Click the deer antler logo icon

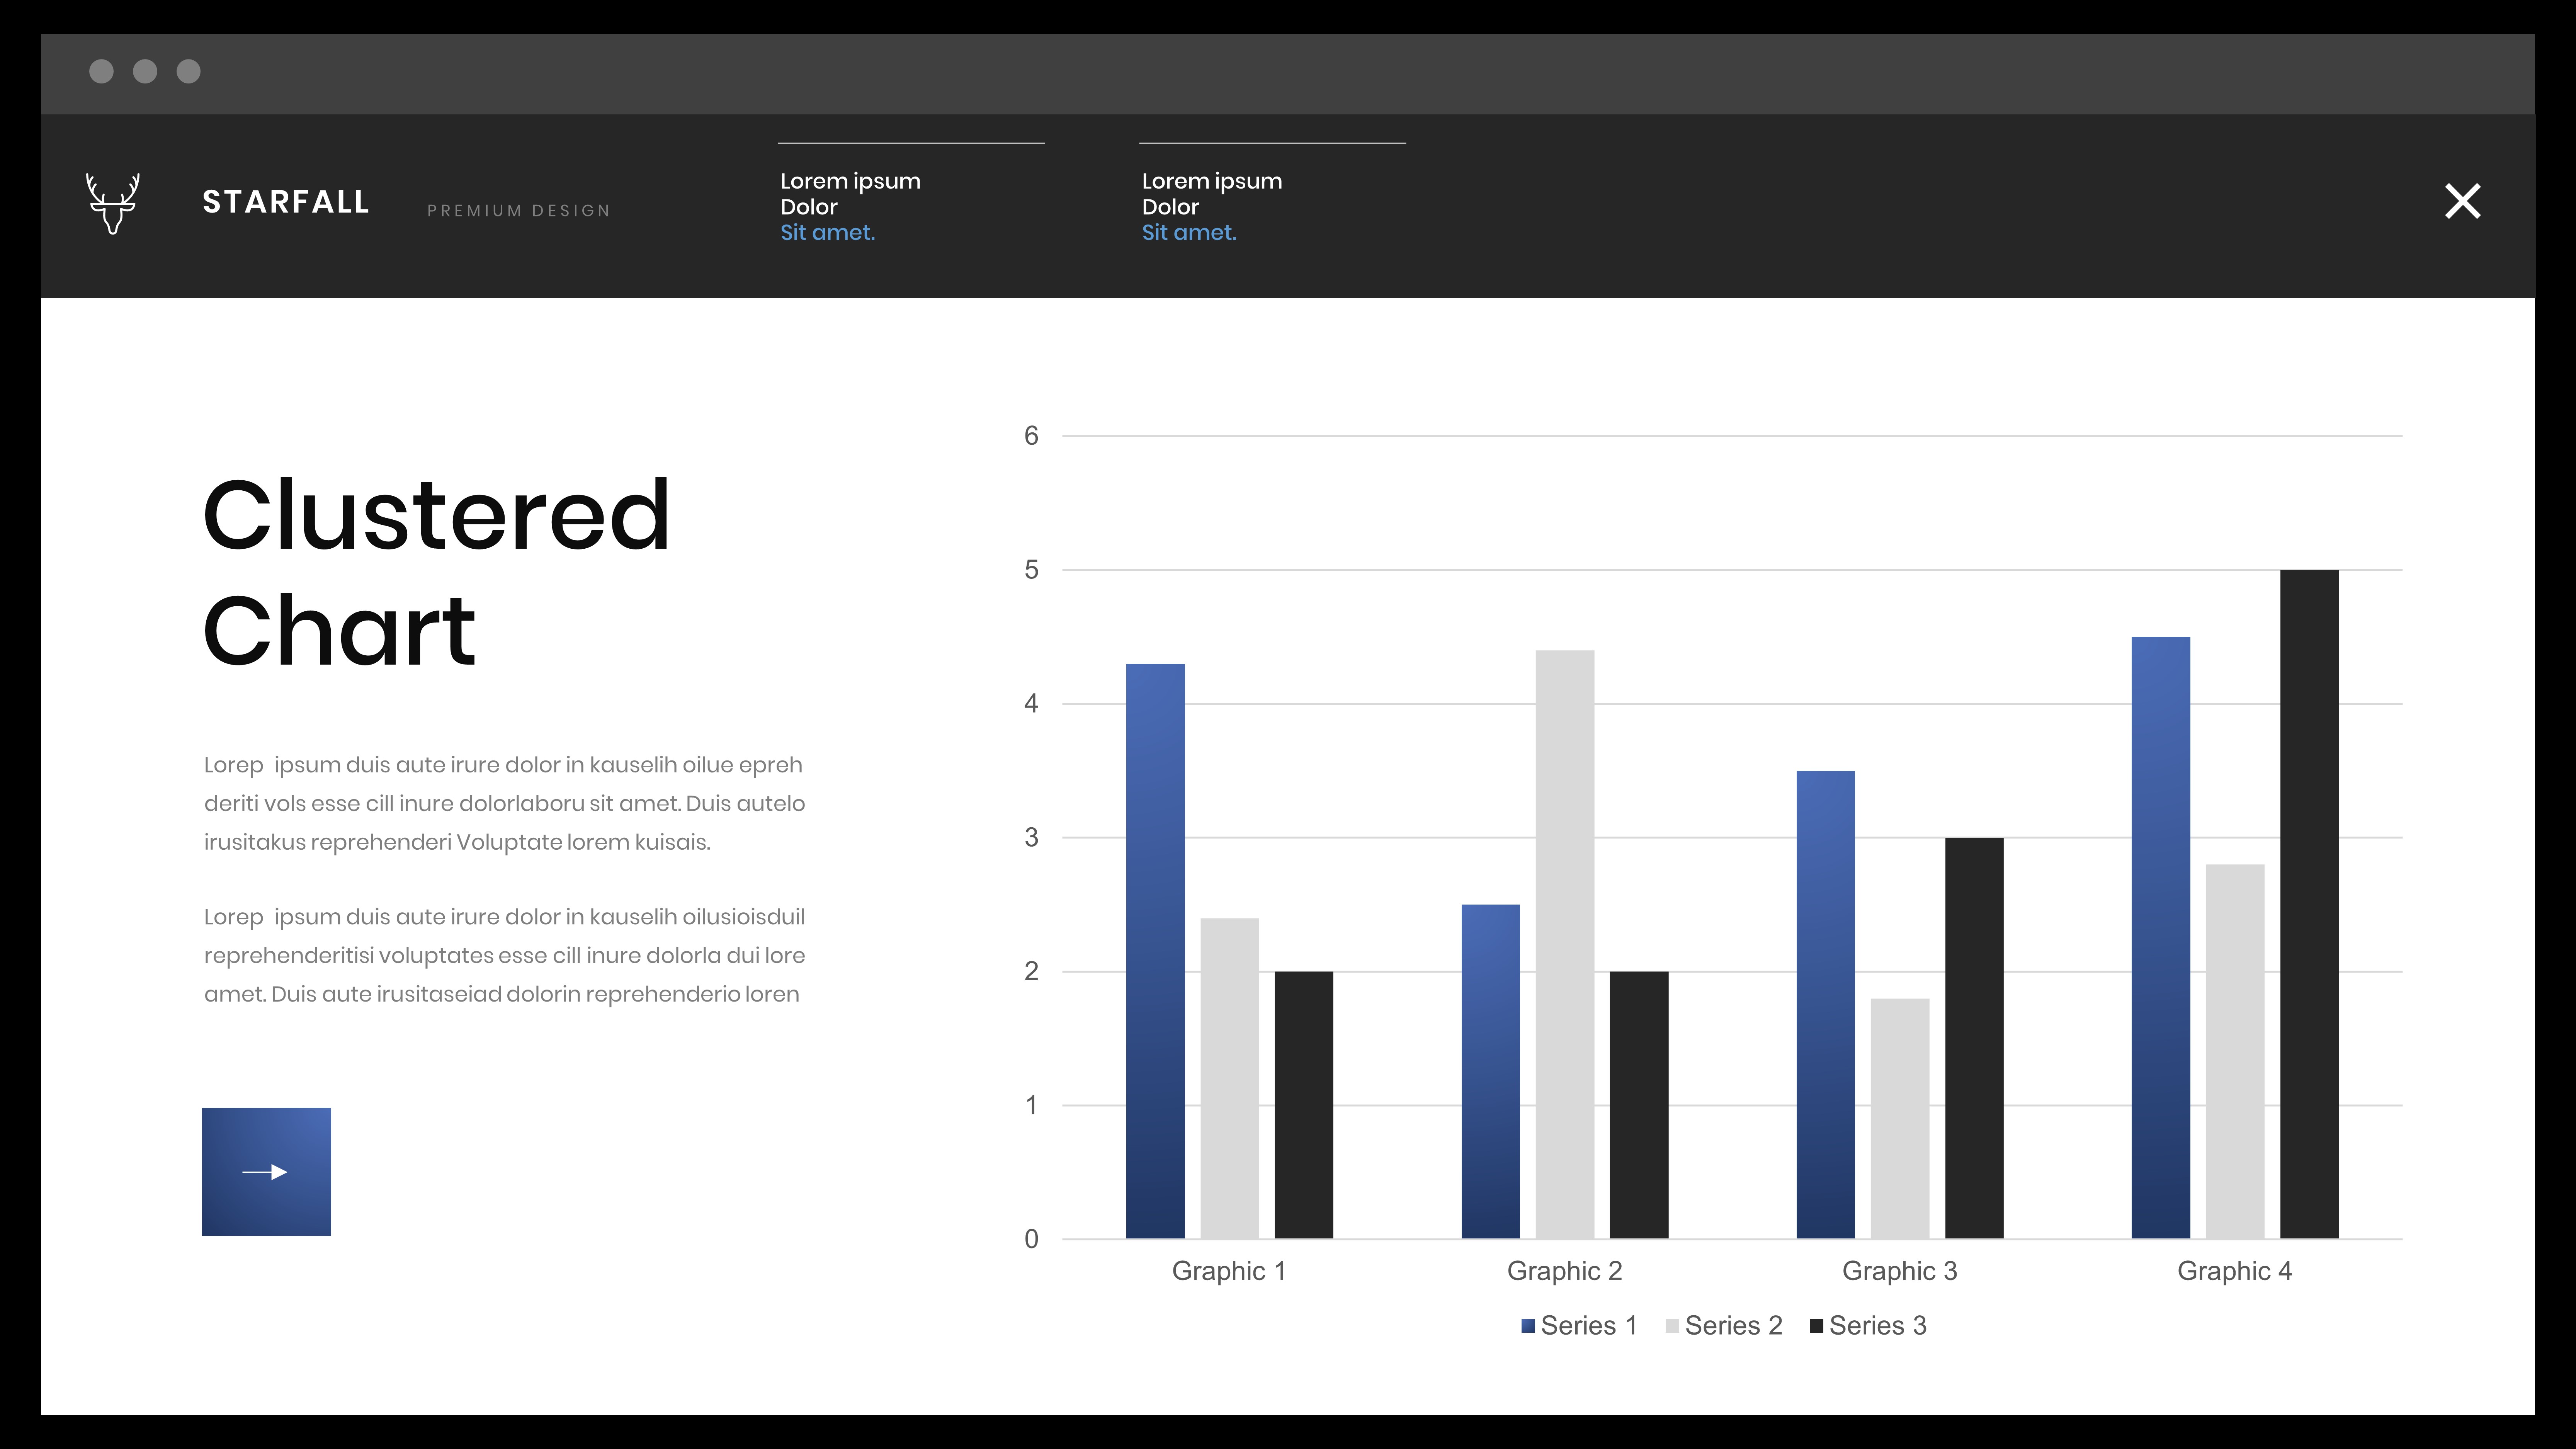coord(112,203)
